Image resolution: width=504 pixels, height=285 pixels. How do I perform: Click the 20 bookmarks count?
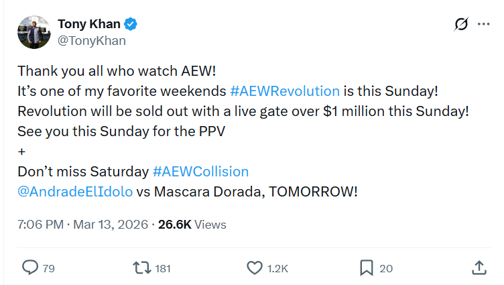(386, 268)
